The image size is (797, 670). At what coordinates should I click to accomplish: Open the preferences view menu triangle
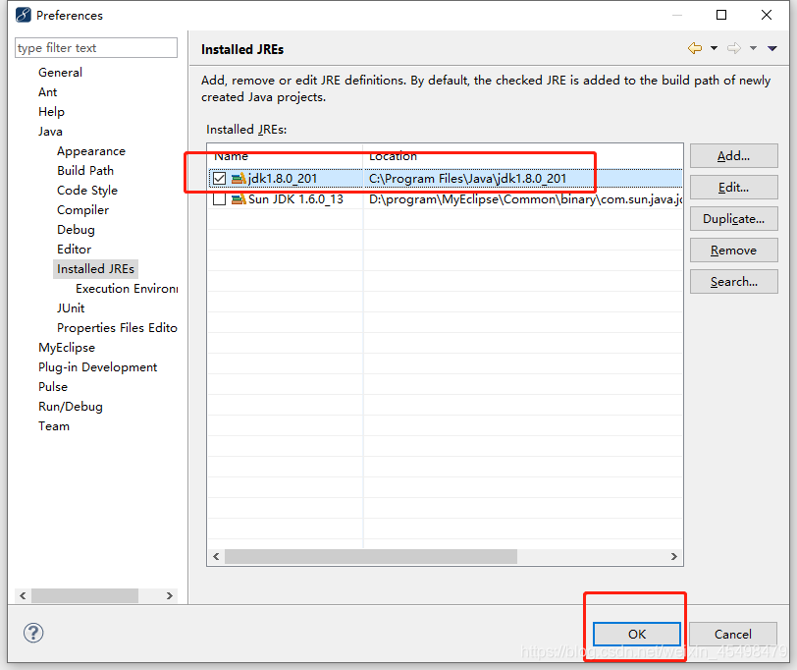coord(772,48)
